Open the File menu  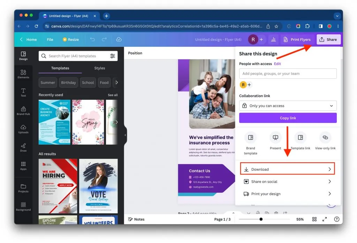click(50, 39)
